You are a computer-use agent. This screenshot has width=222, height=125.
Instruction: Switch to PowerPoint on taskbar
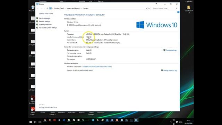[x=117, y=120]
